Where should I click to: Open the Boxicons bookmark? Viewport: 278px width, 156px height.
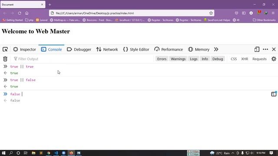coord(98,20)
